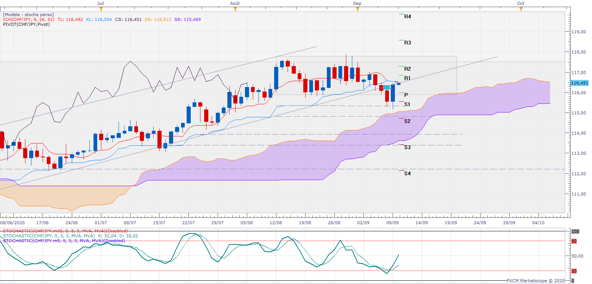Select the R3 pivot resistance label
The image size is (592, 284).
(x=407, y=43)
